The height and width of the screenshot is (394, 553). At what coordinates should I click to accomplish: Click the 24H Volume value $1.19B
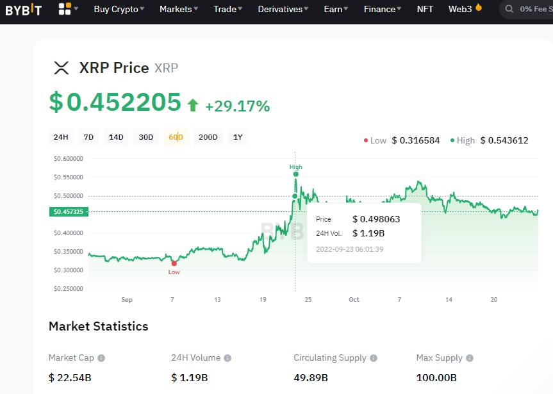(x=190, y=378)
